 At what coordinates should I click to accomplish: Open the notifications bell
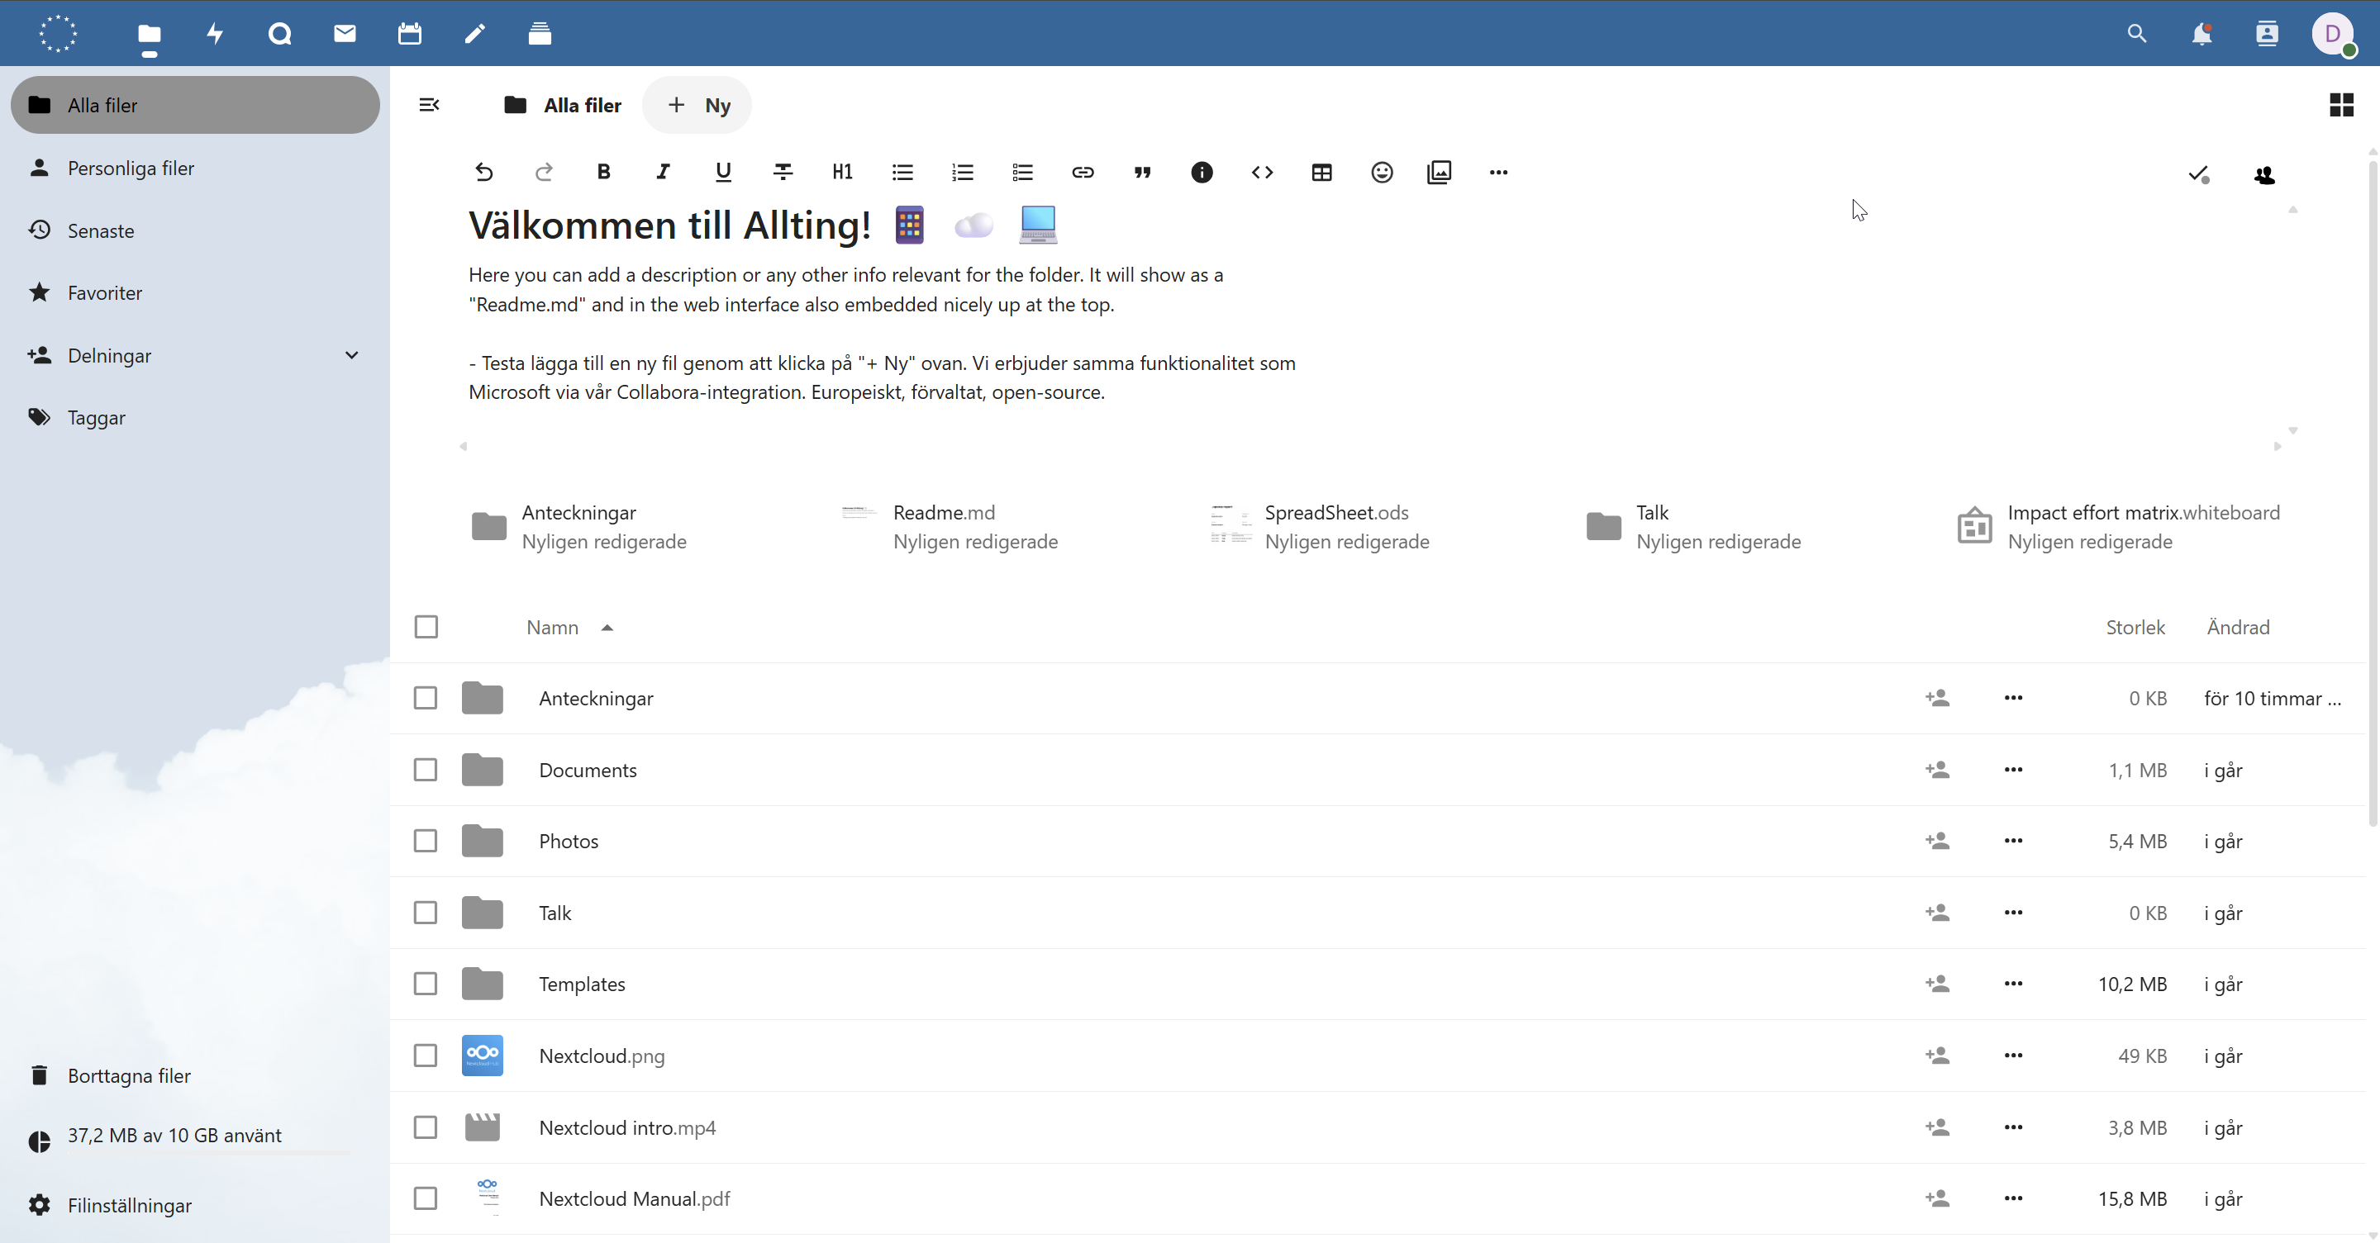(x=2201, y=34)
